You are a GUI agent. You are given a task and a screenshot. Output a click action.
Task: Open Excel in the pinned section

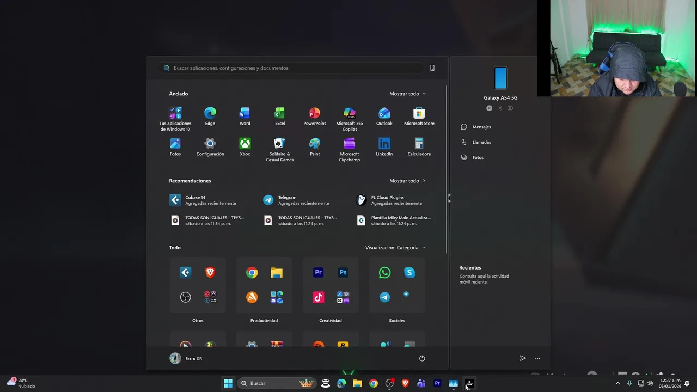click(x=280, y=117)
